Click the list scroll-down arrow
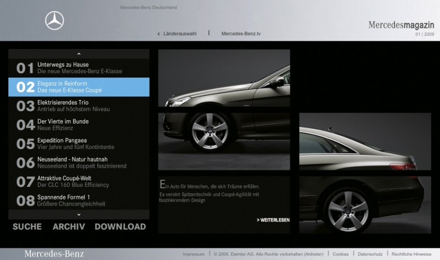The width and height of the screenshot is (440, 260). coord(79,214)
